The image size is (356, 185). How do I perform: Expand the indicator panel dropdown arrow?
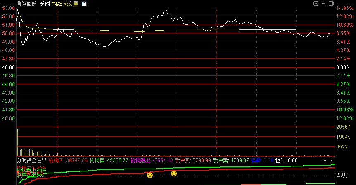point(325,160)
